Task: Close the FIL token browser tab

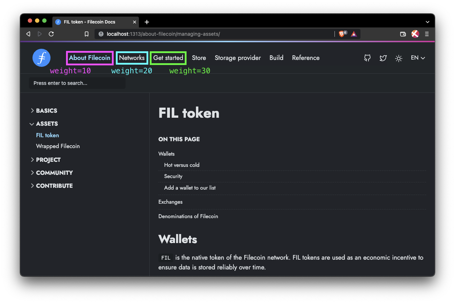Action: pos(135,22)
